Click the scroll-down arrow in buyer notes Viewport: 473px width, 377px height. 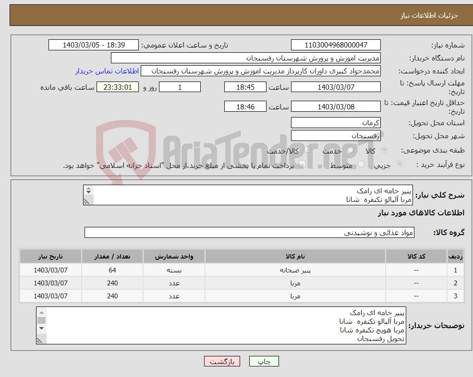click(x=42, y=328)
